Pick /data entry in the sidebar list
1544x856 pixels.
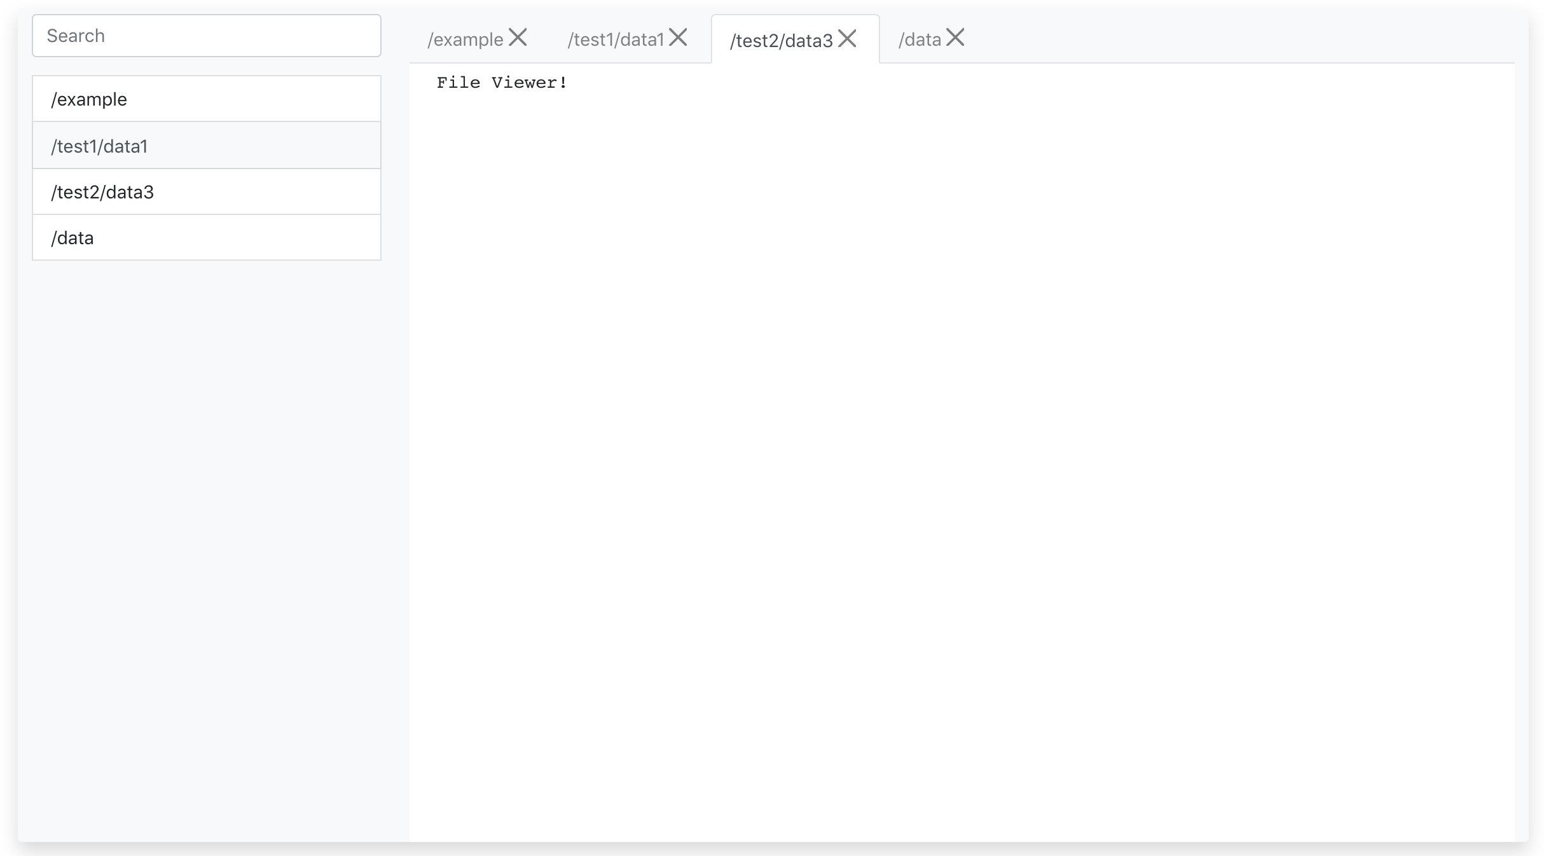coord(72,238)
